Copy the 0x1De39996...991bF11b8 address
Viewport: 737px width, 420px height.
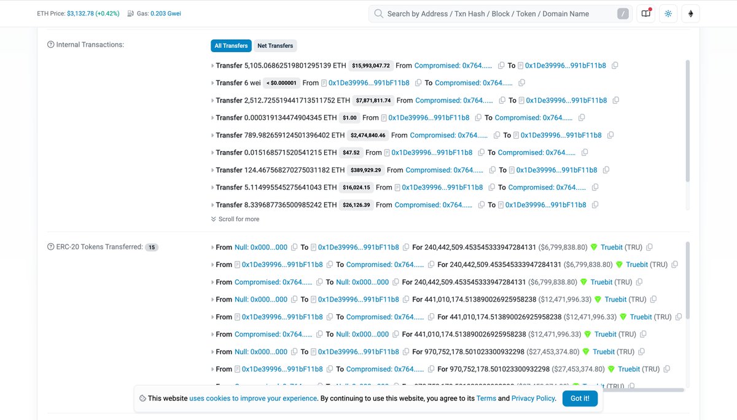click(x=615, y=65)
